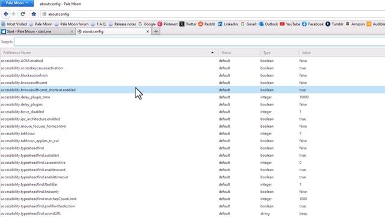Open the F.A.Q. bookmark
Screen dimensions: 385x217
click(99, 24)
